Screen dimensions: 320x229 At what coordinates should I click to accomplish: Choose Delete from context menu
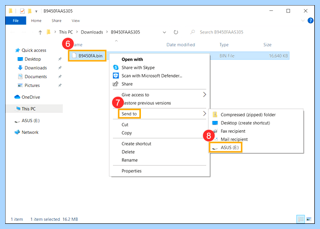(x=128, y=152)
